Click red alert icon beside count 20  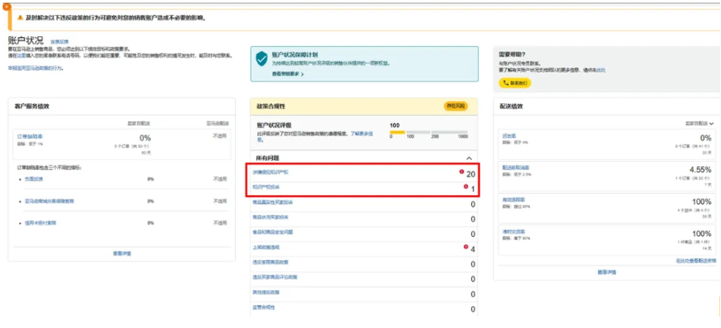[x=461, y=172]
